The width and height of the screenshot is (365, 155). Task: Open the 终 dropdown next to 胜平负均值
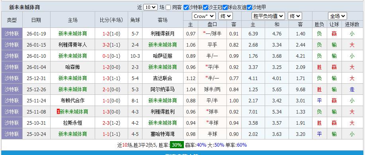[295, 16]
